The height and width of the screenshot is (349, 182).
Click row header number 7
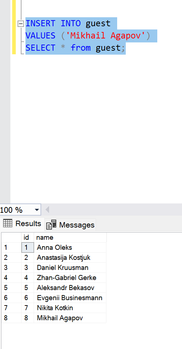[11, 308]
